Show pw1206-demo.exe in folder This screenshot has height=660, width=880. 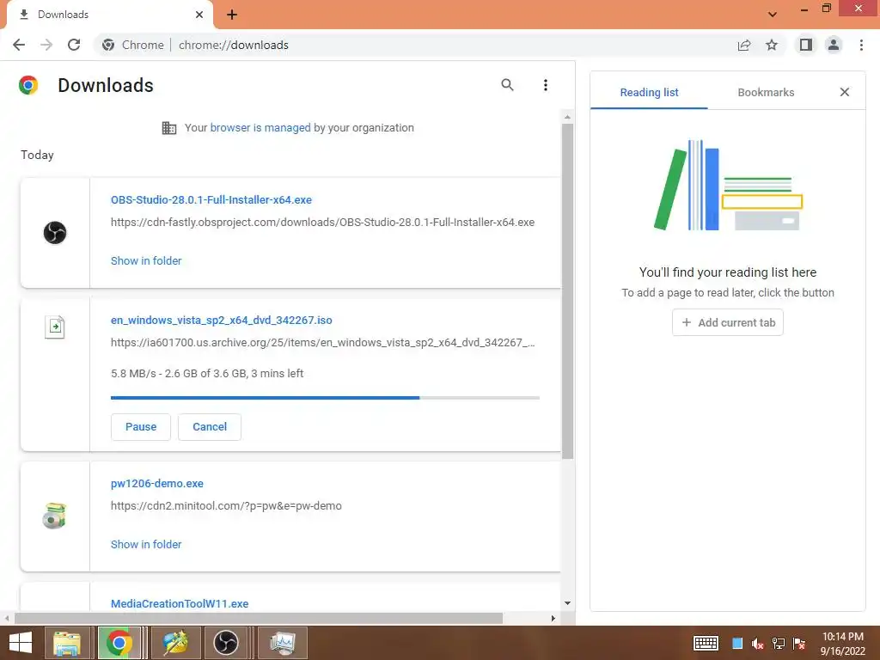(146, 544)
